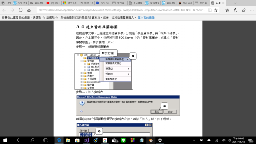
Task: Open the Hub favorites list
Action: tap(227, 10)
